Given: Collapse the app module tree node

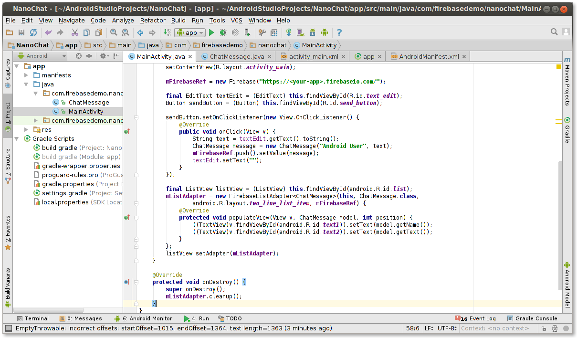Looking at the screenshot, I should coord(17,66).
